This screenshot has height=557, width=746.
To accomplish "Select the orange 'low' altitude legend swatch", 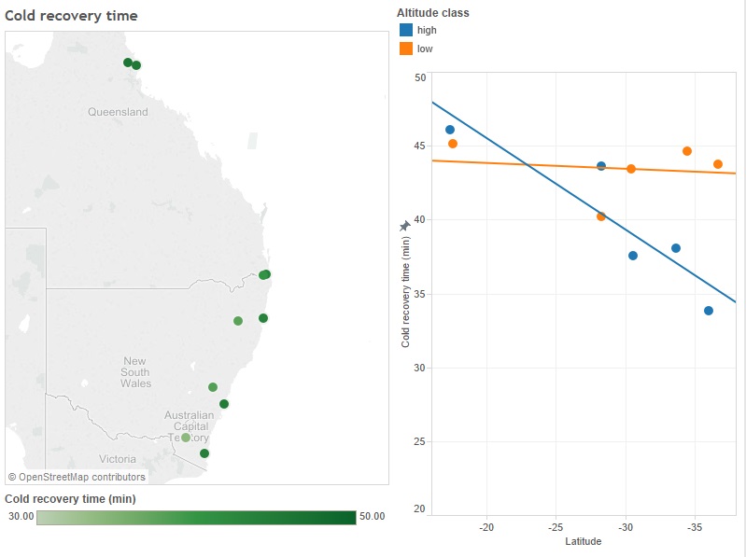I will pos(406,49).
